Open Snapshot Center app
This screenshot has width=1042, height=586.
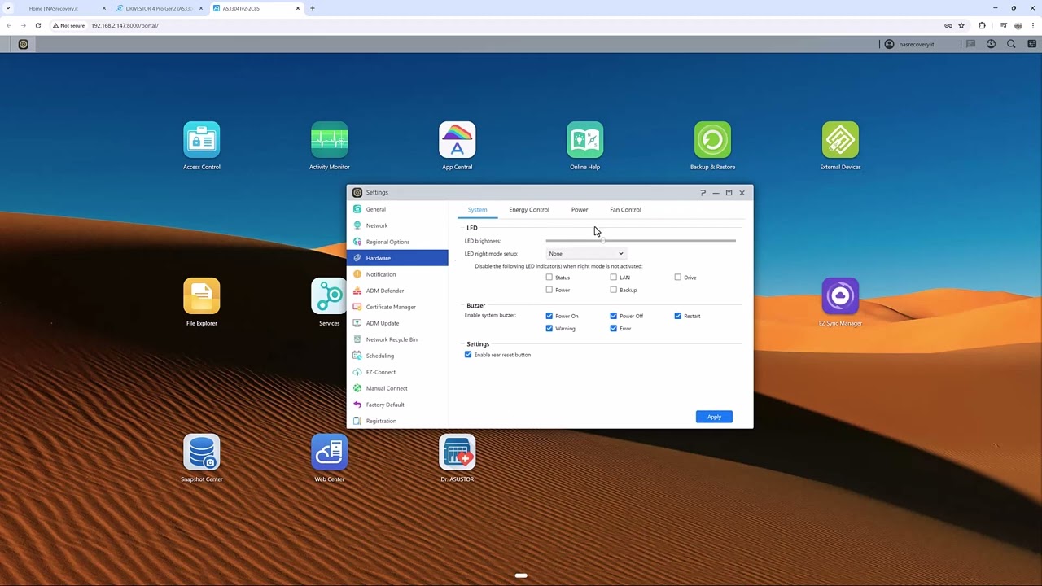point(201,453)
